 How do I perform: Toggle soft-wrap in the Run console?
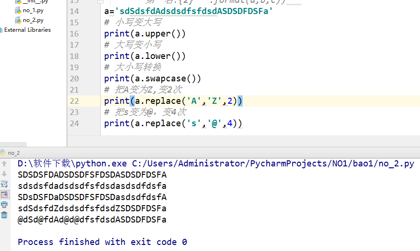coord(4,184)
